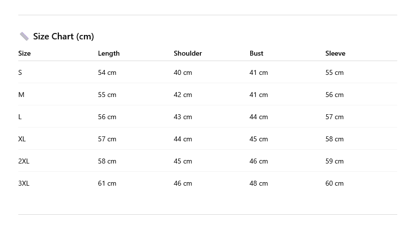Select the Shoulder column header

click(188, 53)
